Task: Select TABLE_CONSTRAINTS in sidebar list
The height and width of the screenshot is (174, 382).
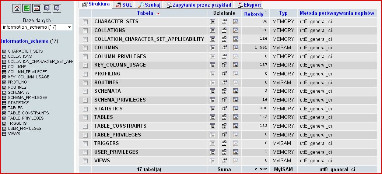Action: coord(28,113)
